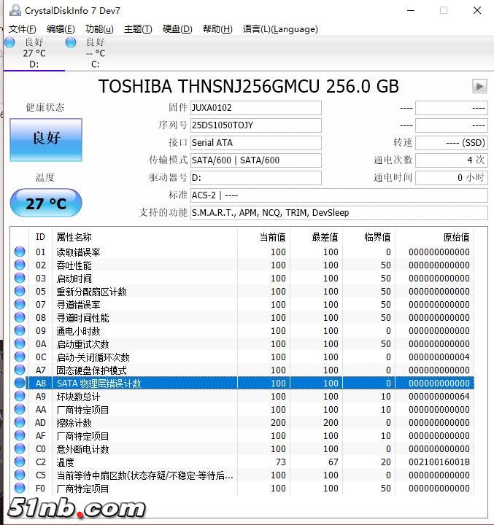
Task: Click the 固件 firmware field JUXA0102
Action: tap(255, 108)
